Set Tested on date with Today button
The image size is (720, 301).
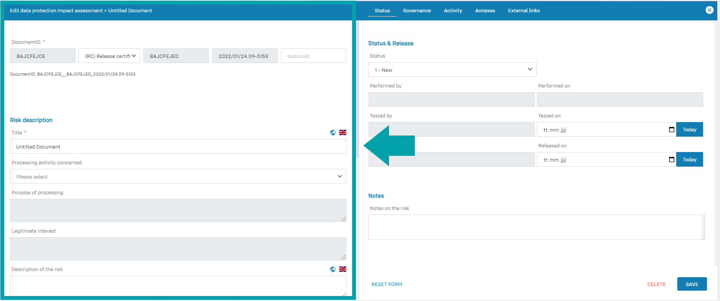click(x=689, y=130)
